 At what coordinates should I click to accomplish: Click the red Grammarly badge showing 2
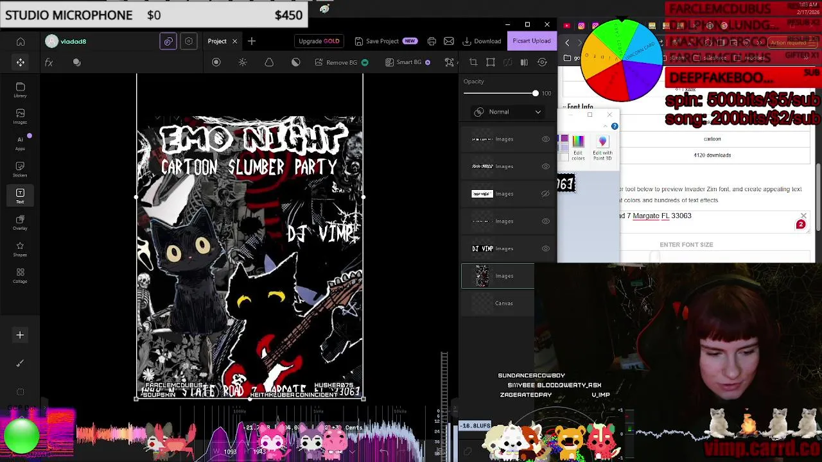coord(800,225)
